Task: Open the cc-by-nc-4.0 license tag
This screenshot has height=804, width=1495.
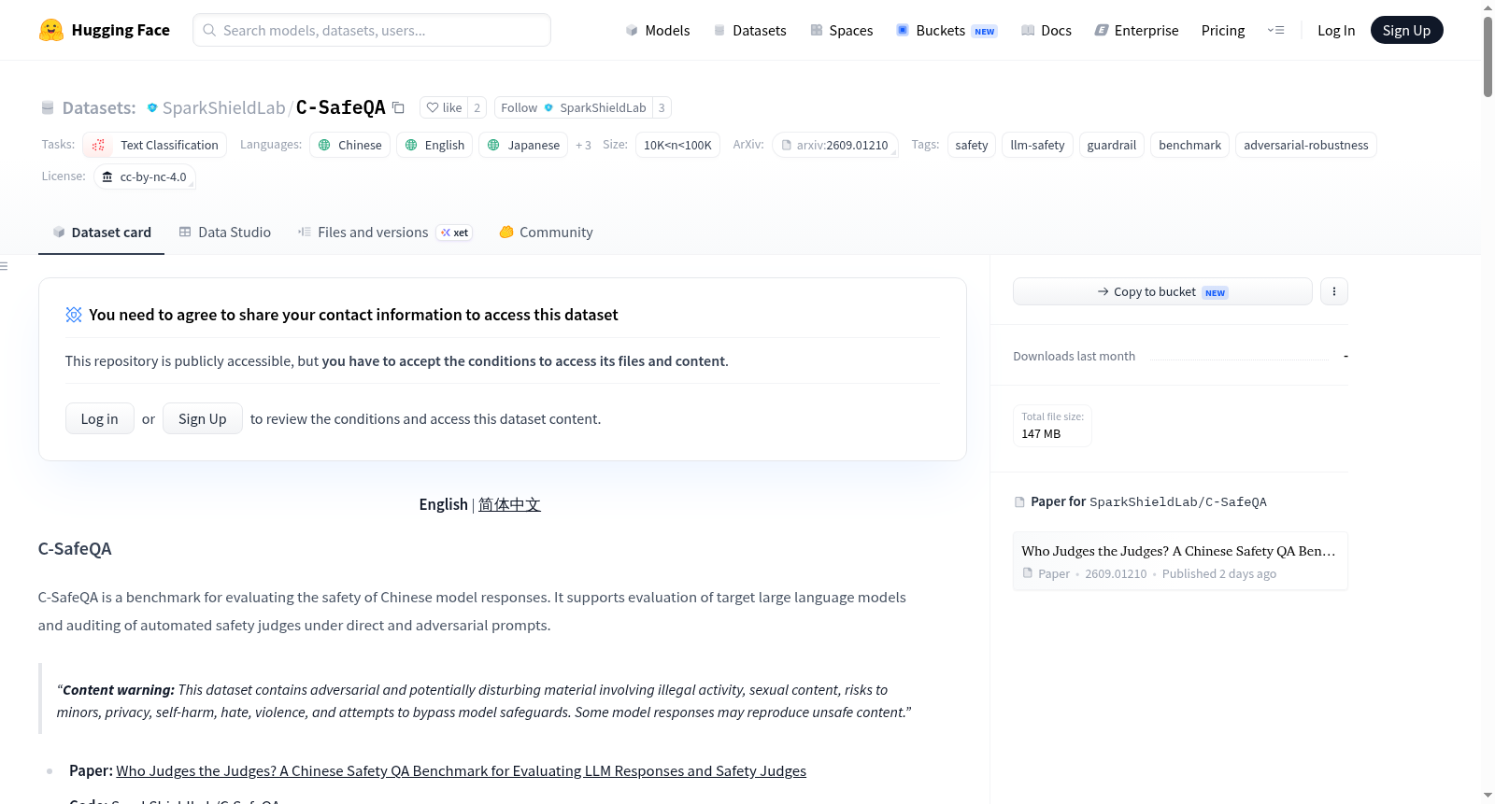Action: pos(145,176)
